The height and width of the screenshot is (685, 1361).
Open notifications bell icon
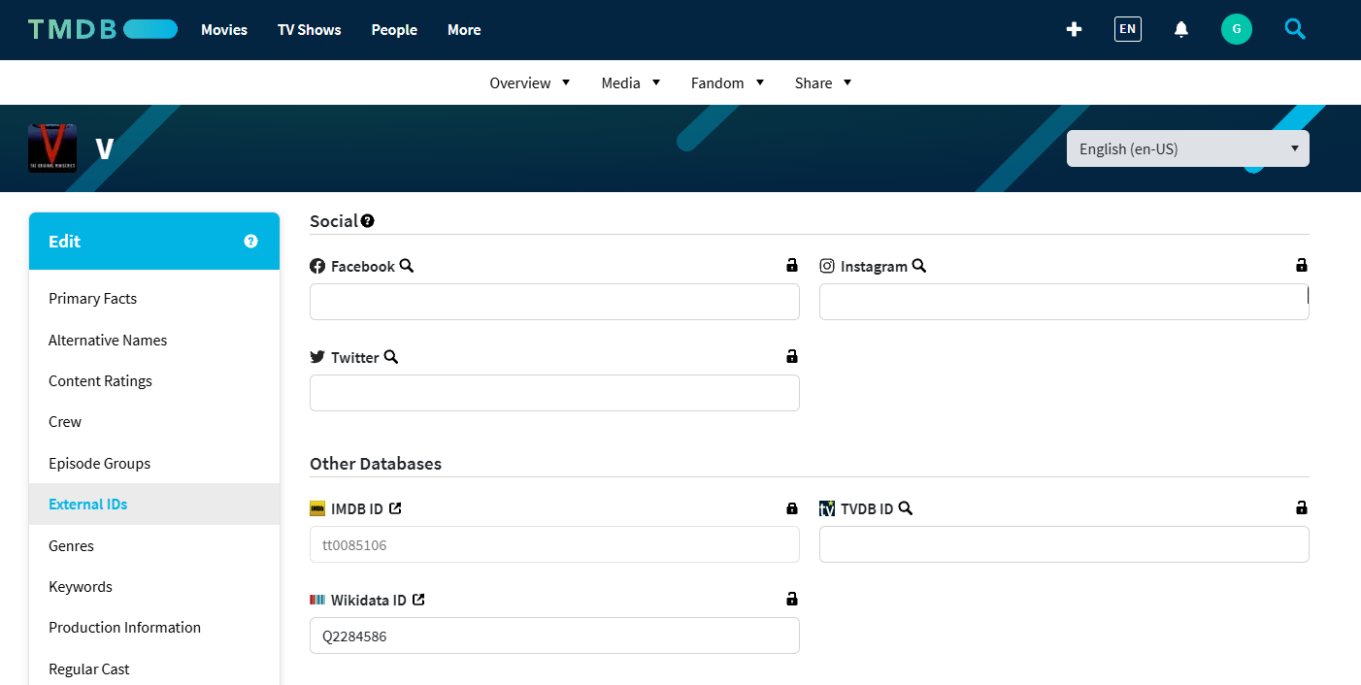pos(1181,29)
